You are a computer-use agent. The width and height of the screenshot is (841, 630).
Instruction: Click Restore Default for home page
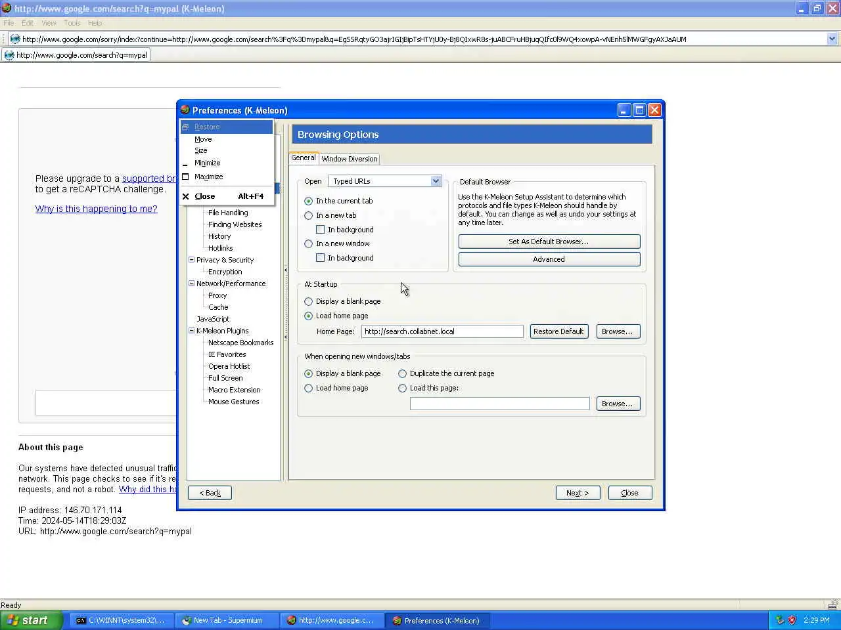[x=558, y=331]
